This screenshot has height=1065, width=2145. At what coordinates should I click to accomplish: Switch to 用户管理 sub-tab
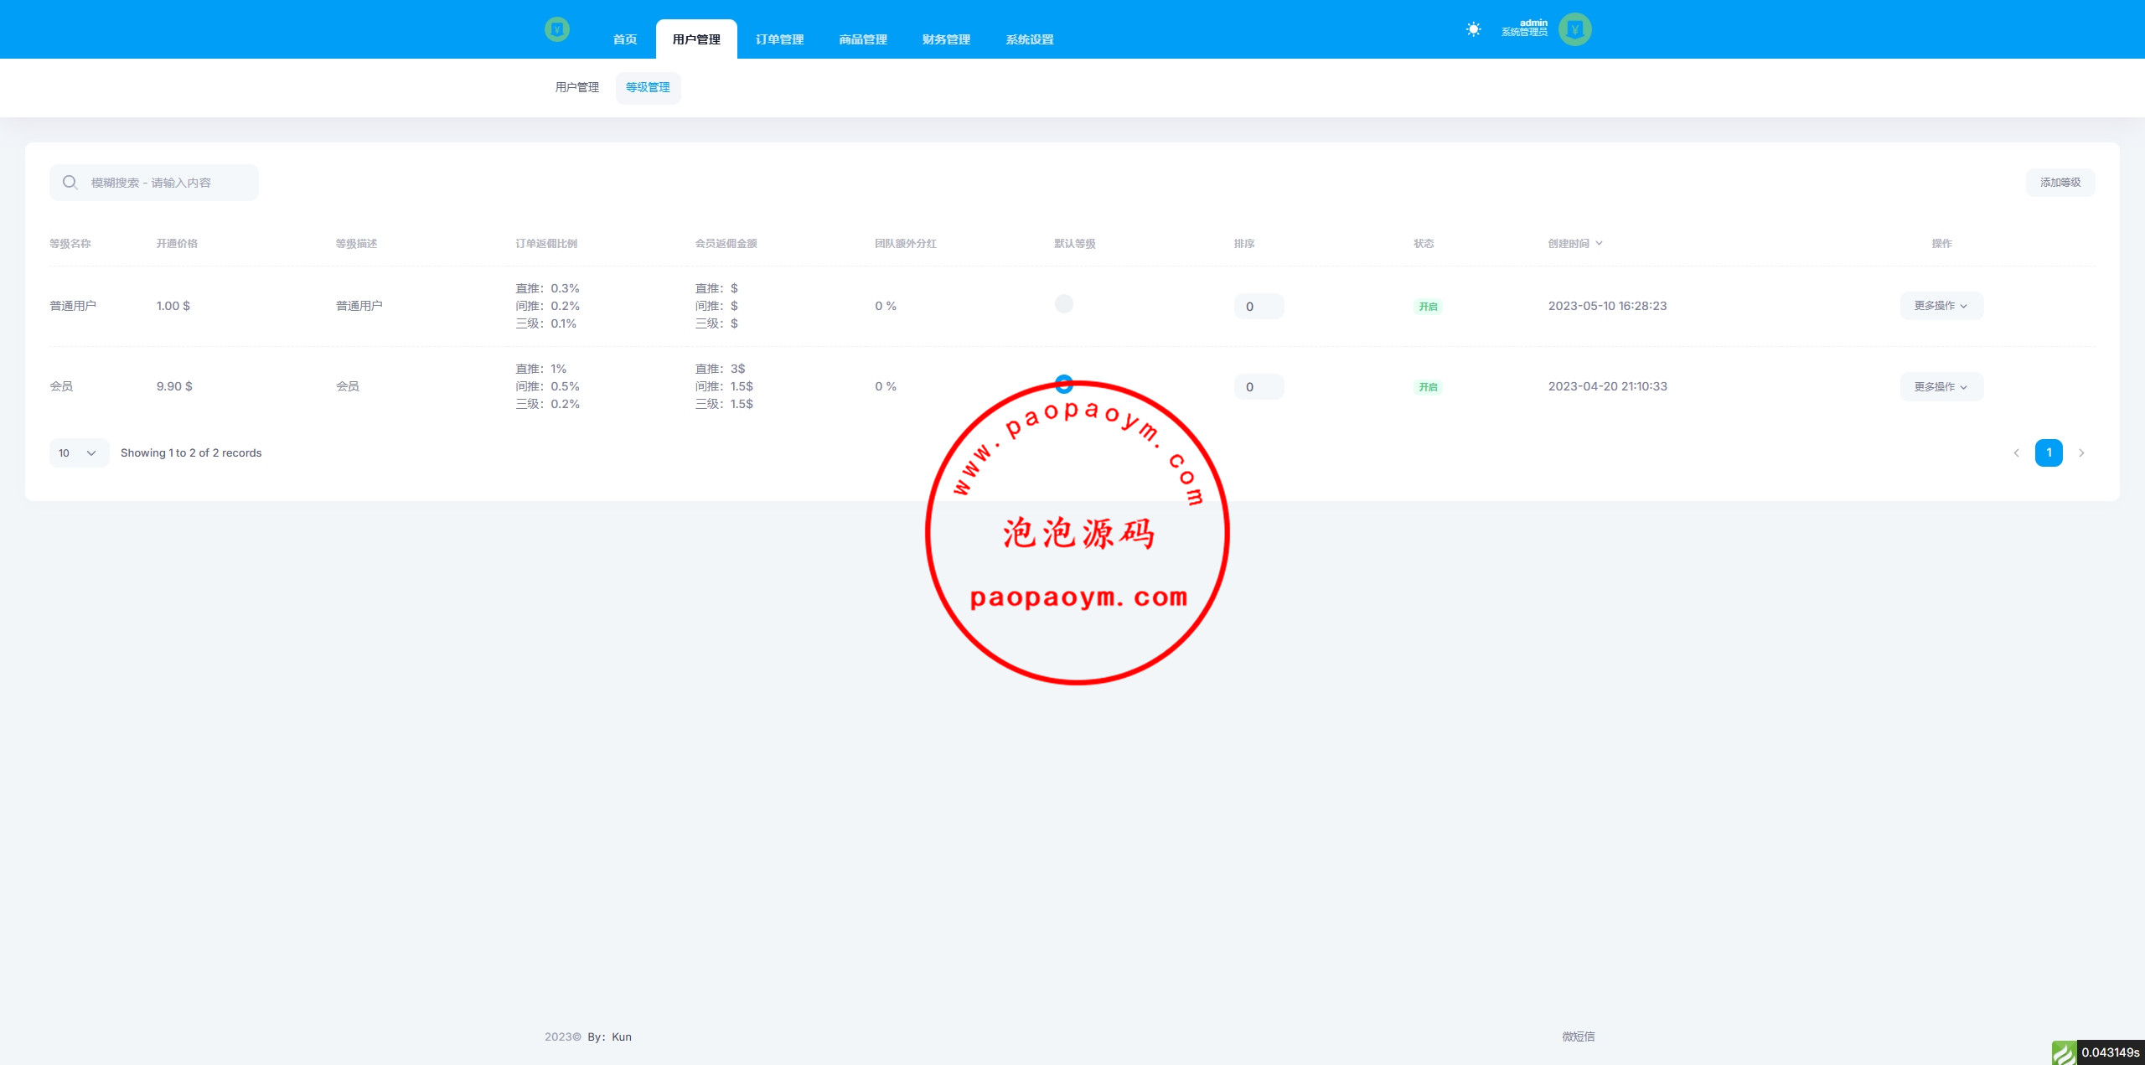point(576,87)
